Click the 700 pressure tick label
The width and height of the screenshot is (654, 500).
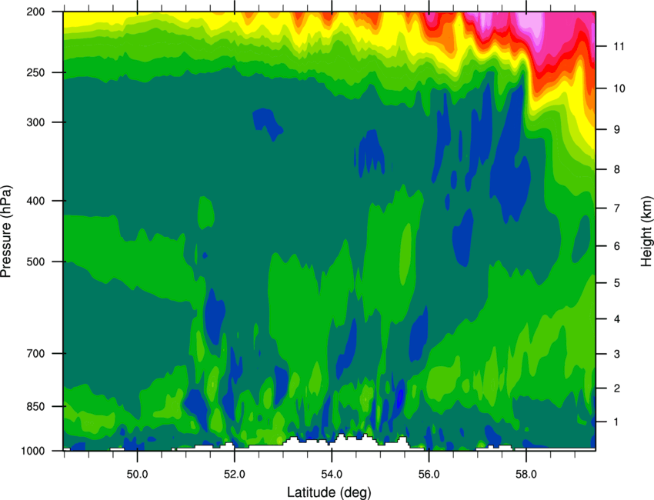(x=36, y=353)
